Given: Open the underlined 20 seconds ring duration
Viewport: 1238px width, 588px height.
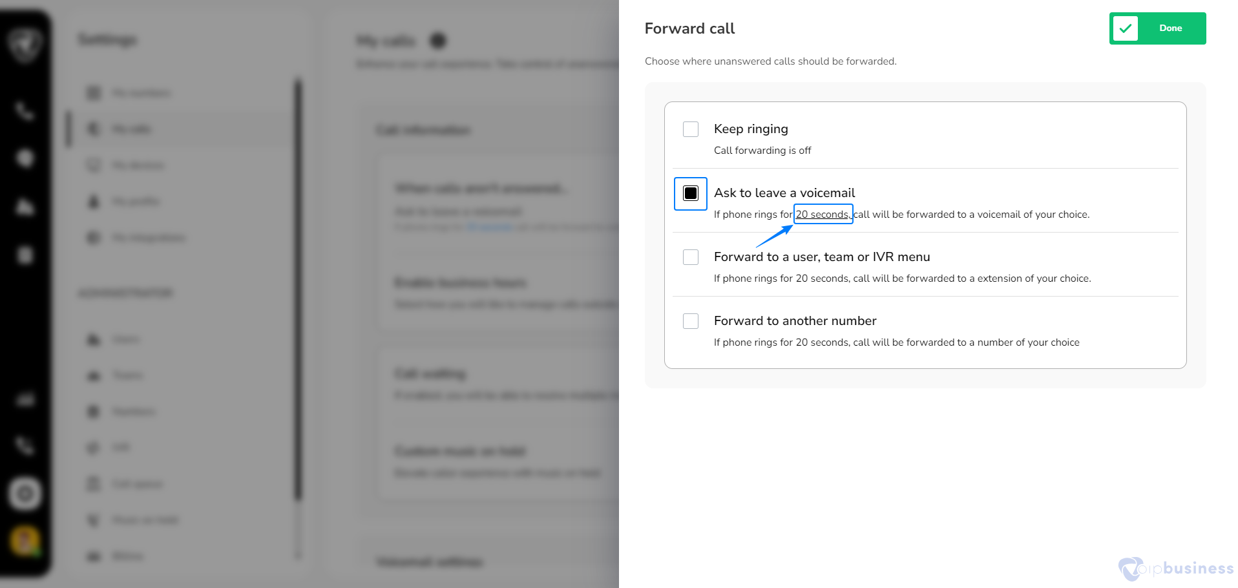Looking at the screenshot, I should click(x=823, y=215).
